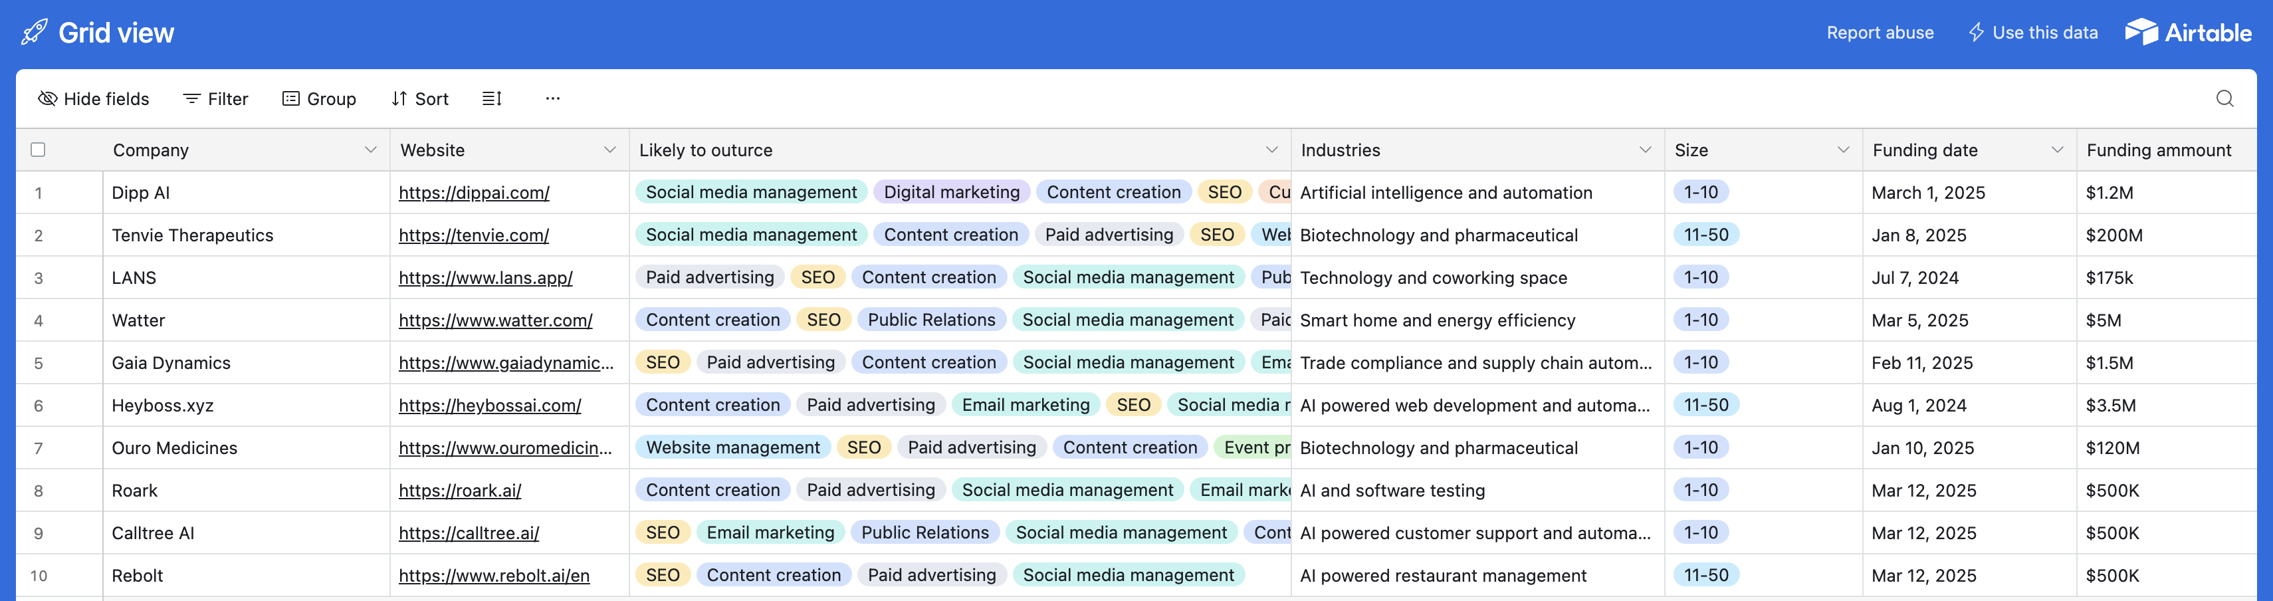2273x601 pixels.
Task: Click the Funding ammount column header
Action: tap(2165, 150)
